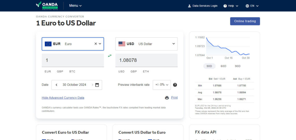Click Hide Advanced Currency Data link
Image resolution: width=296 pixels, height=140 pixels.
point(63,98)
